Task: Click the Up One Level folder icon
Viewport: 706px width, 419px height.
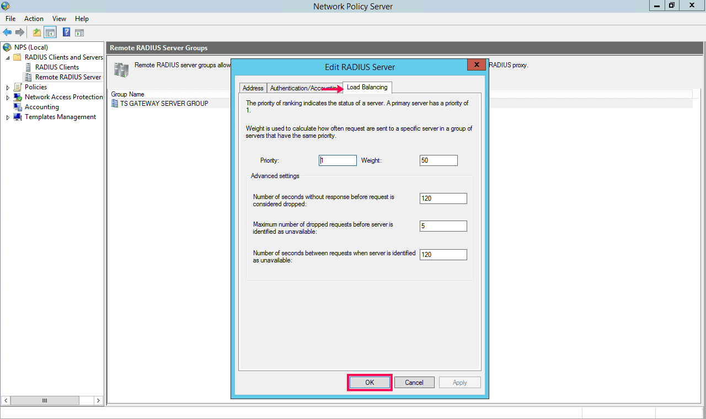Action: [37, 33]
